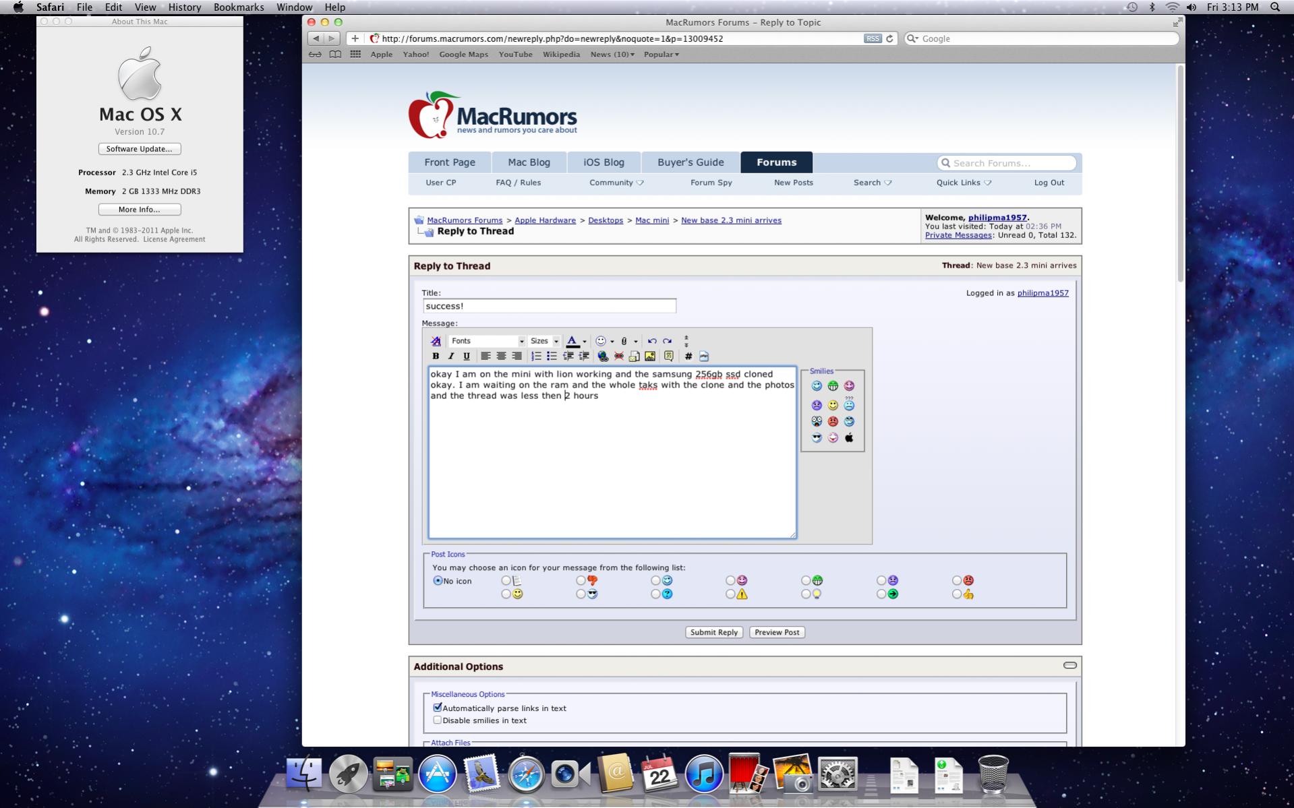Insert an image into the post

click(x=650, y=356)
